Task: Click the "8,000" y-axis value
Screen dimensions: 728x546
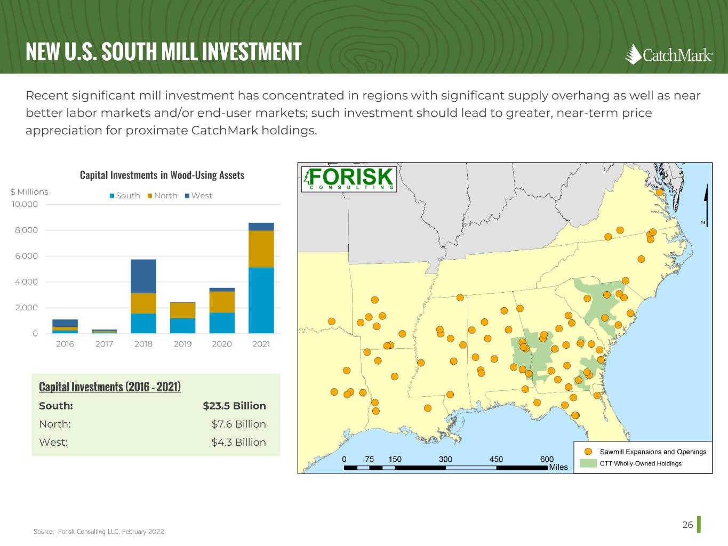Action: click(x=27, y=230)
